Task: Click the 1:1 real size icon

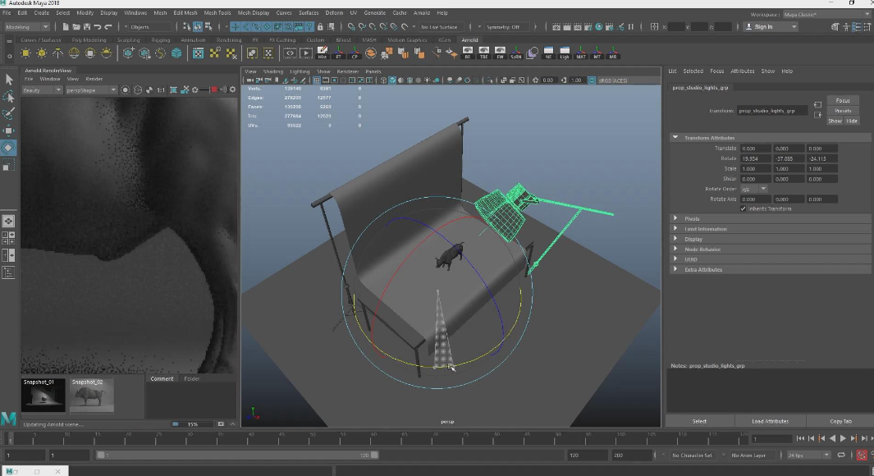Action: pos(161,89)
